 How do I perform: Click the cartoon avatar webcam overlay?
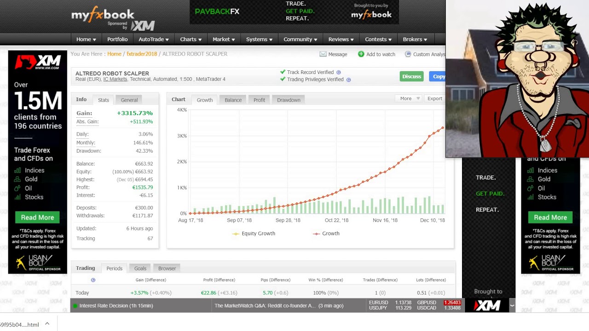517,79
